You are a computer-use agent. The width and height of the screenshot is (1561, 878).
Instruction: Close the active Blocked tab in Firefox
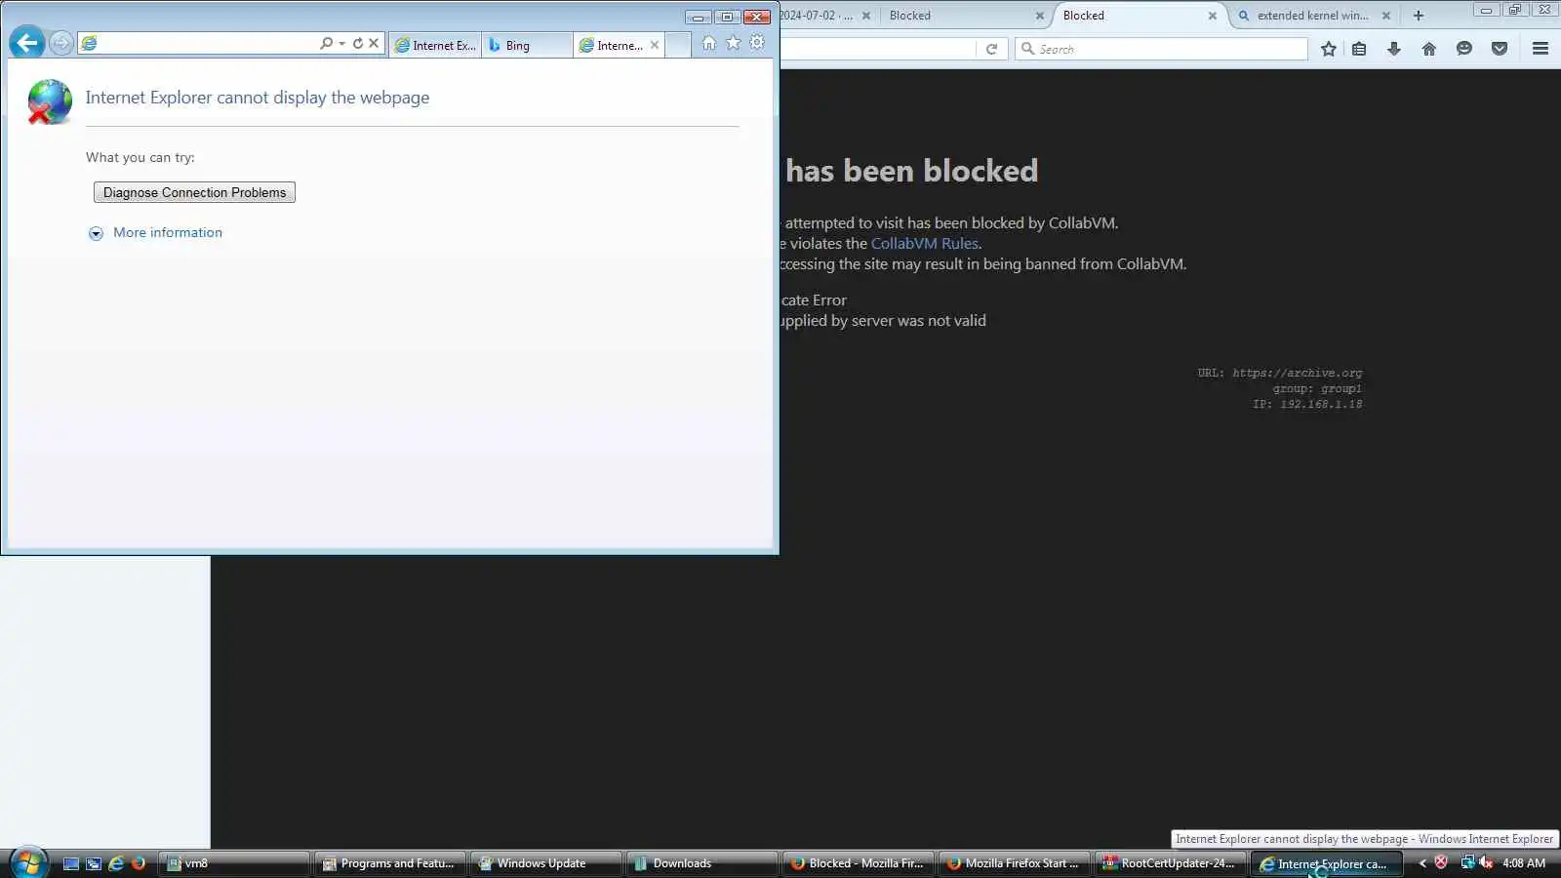pos(1213,16)
